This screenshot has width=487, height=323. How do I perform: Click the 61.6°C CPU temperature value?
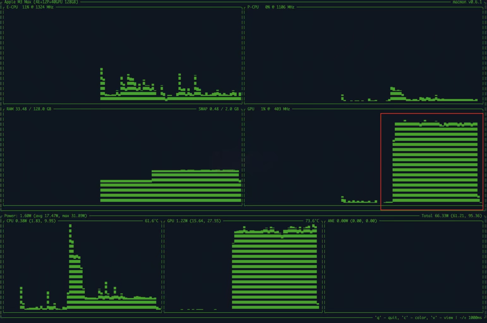152,221
